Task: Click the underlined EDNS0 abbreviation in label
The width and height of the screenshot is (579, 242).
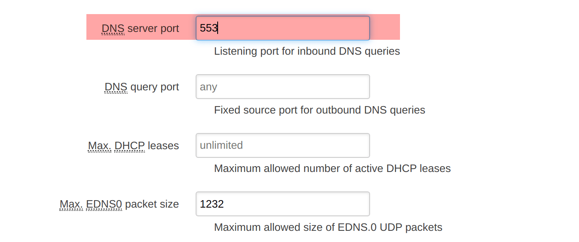Action: tap(104, 204)
